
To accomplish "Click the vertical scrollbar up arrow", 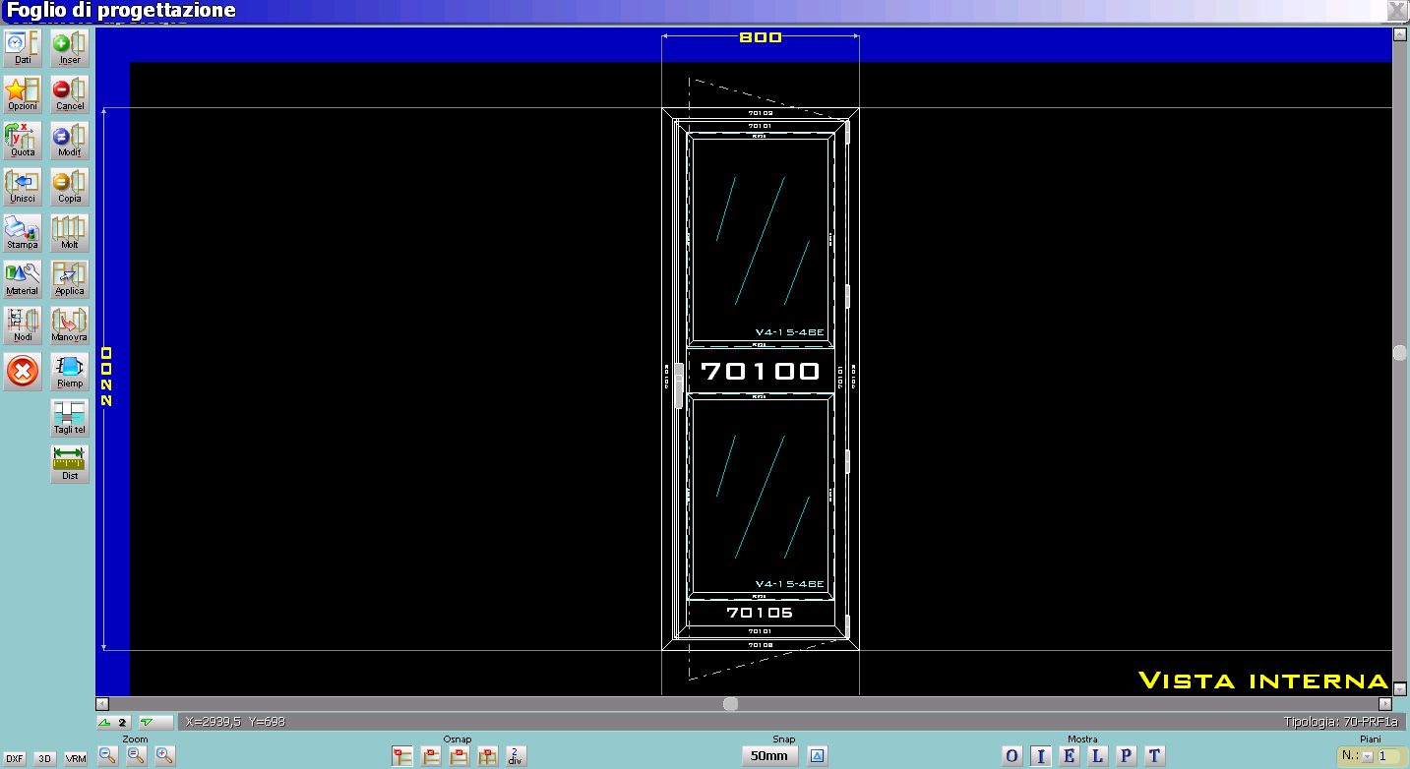I will click(x=1400, y=34).
